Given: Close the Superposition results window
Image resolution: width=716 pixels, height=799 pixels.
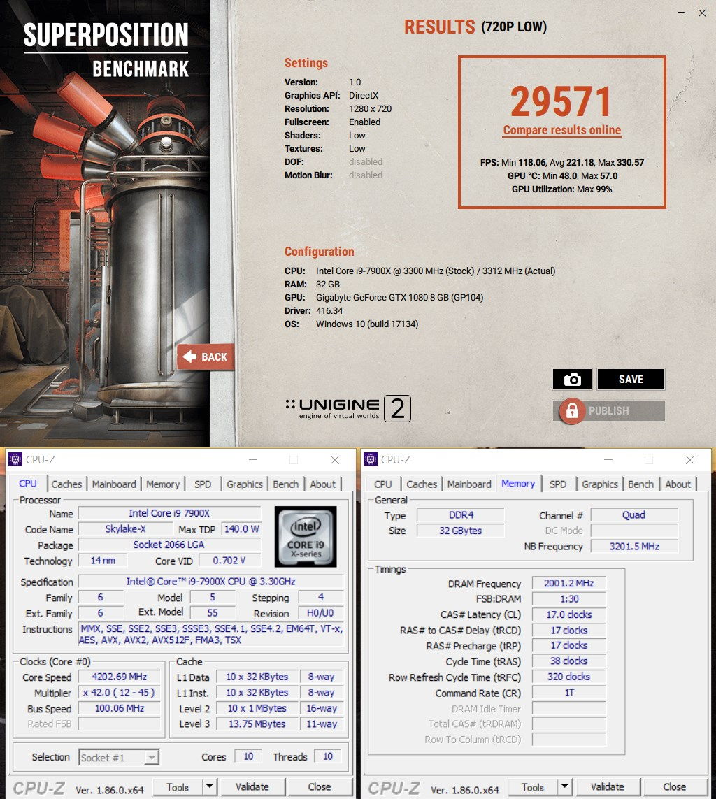Looking at the screenshot, I should point(702,13).
